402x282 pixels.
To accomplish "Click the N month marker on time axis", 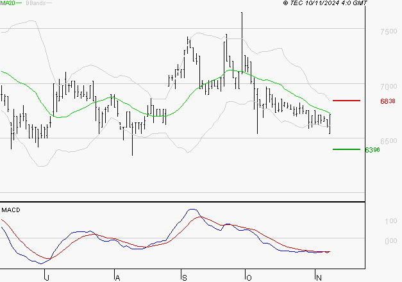I will pyautogui.click(x=319, y=278).
